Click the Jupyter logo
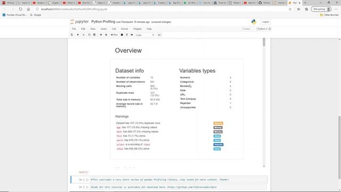The height and width of the screenshot is (192, 341). point(79,22)
